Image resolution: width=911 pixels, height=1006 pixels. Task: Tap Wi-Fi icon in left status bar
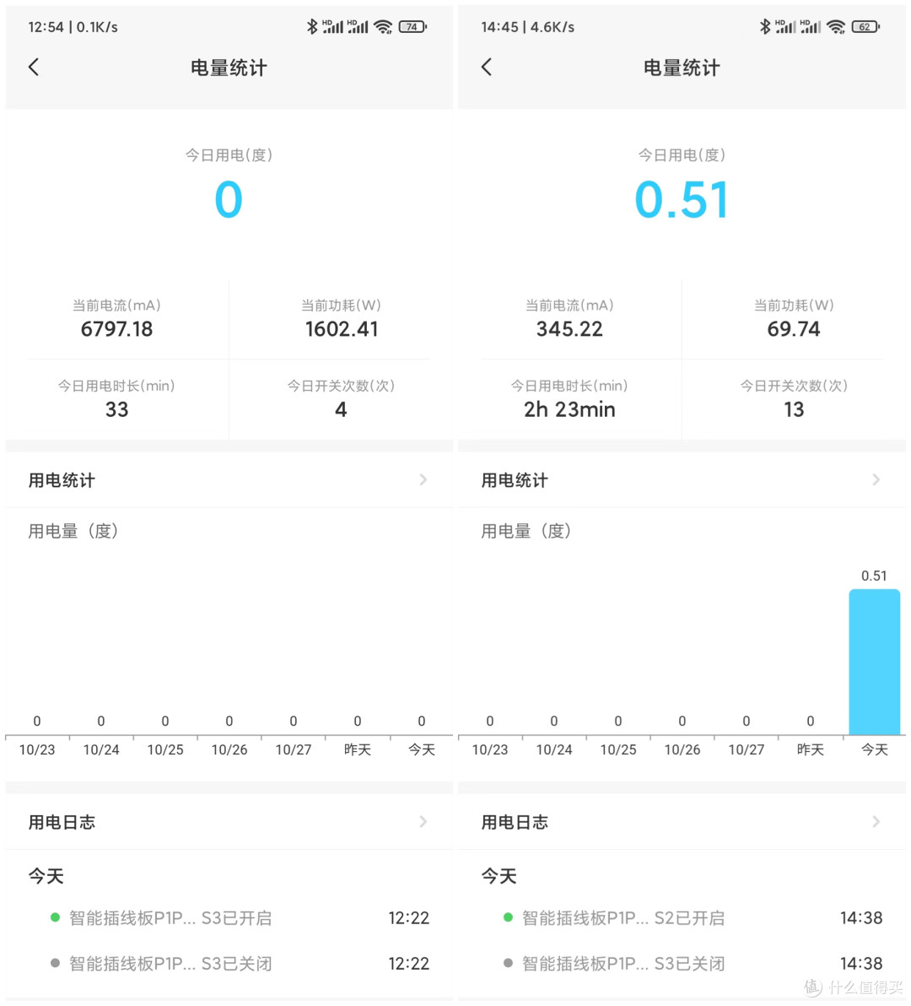(383, 27)
